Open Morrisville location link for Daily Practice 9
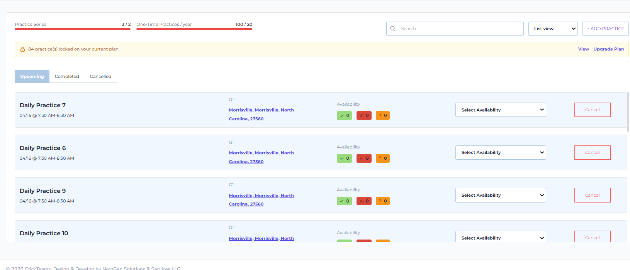630x270 pixels. click(261, 200)
